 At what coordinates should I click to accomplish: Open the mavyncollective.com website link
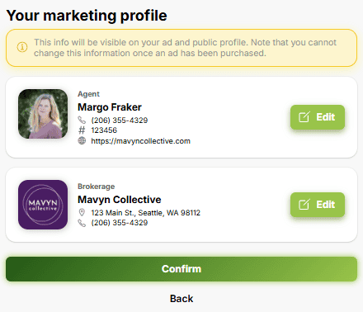(x=140, y=141)
